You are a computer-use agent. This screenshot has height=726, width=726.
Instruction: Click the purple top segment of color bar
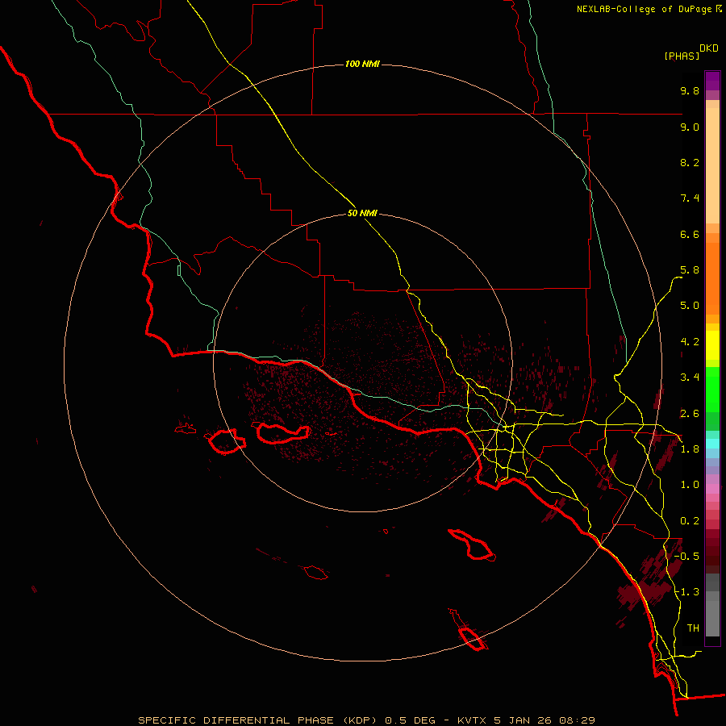pyautogui.click(x=712, y=81)
